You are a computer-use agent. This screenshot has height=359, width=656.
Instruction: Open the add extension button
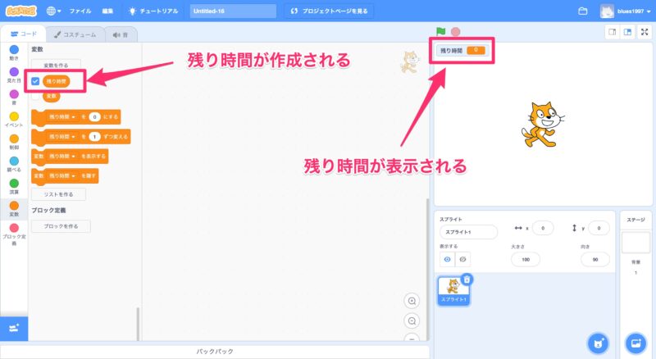(x=14, y=328)
